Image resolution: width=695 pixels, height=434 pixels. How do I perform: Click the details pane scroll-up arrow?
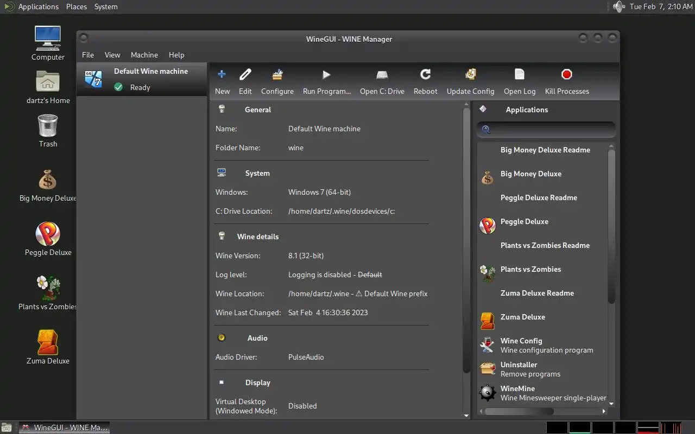466,105
